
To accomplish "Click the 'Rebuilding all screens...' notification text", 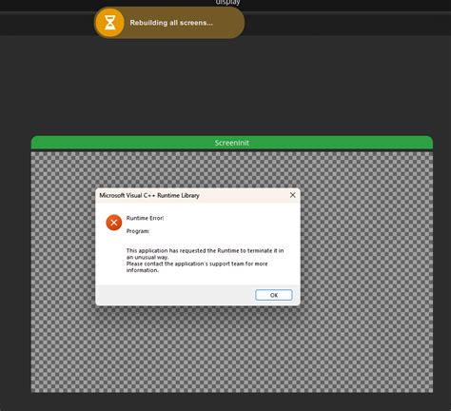I will tap(171, 23).
